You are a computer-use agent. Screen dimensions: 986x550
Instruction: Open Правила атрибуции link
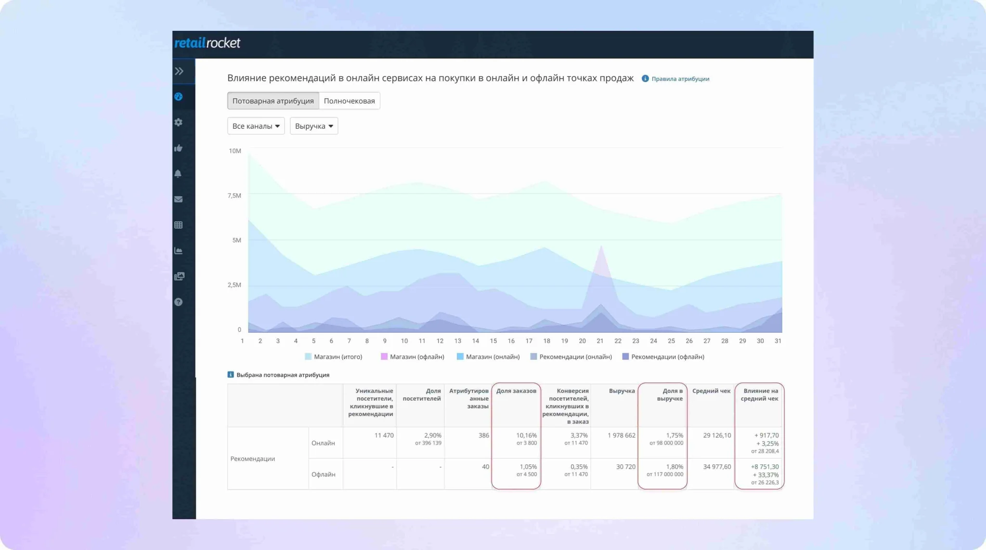(x=680, y=79)
